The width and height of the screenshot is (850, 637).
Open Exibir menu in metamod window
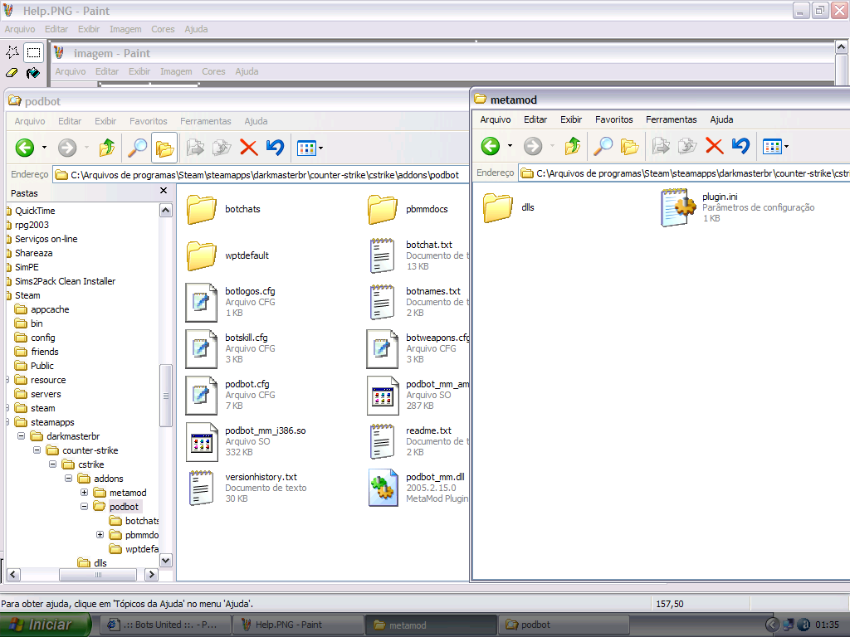pyautogui.click(x=571, y=119)
